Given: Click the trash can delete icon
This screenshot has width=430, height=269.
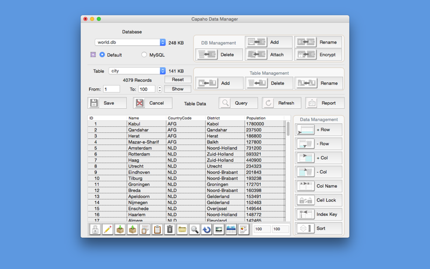Looking at the screenshot, I should pyautogui.click(x=170, y=229).
